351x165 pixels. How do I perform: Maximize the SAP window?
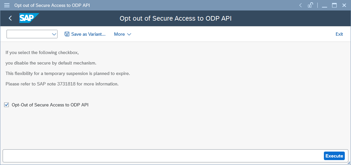334,5
